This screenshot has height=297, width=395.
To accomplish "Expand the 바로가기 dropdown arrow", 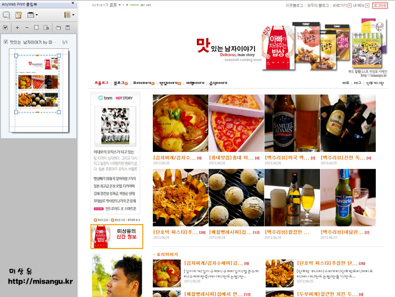I will (x=349, y=5).
